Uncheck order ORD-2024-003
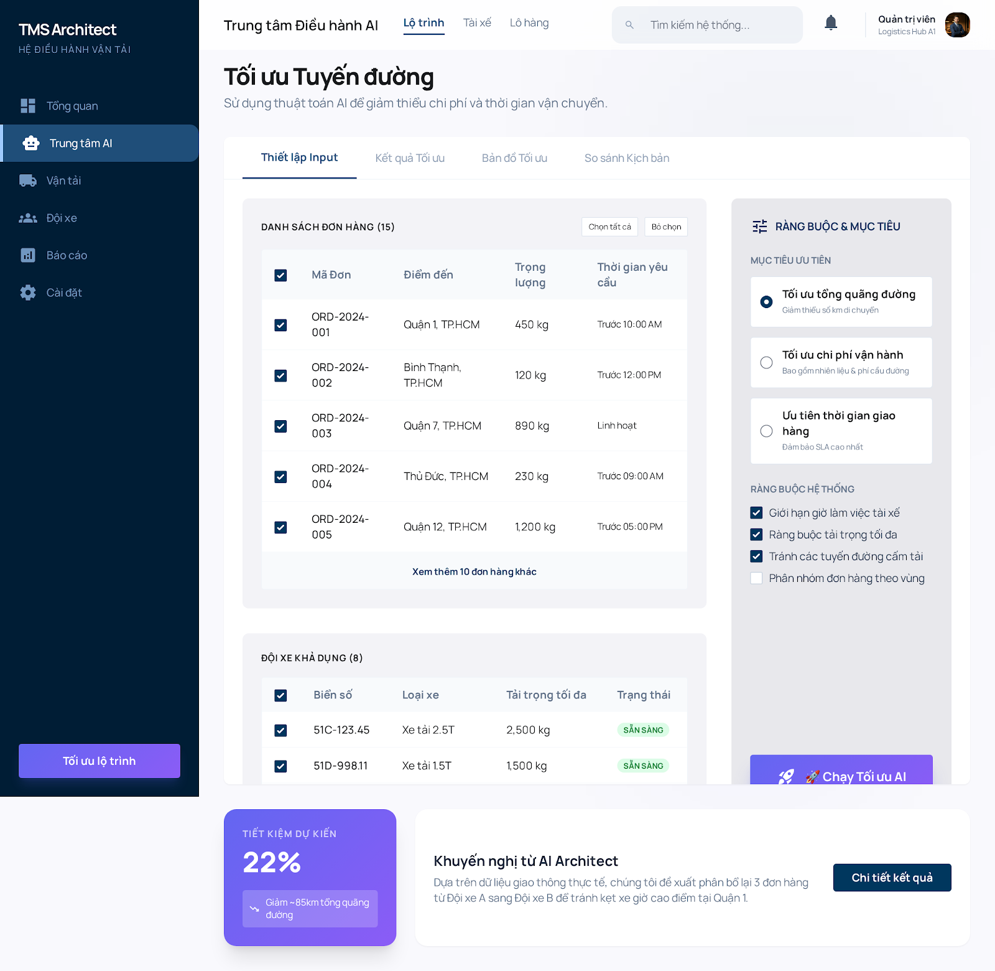 281,426
